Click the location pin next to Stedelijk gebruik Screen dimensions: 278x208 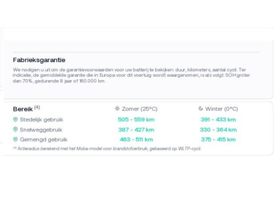click(x=16, y=119)
